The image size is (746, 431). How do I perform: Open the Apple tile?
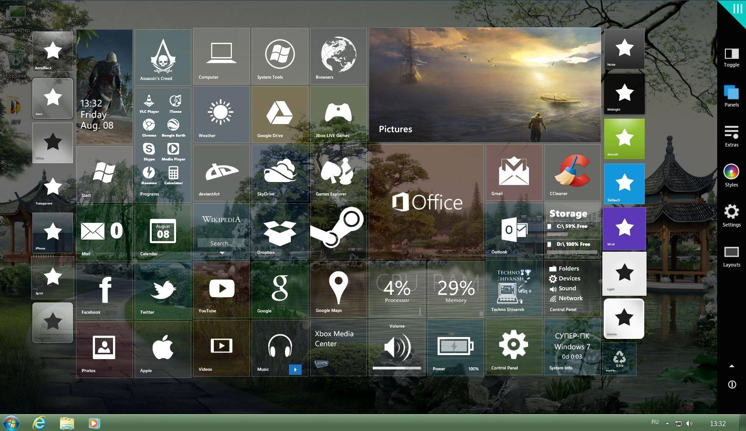tap(163, 350)
